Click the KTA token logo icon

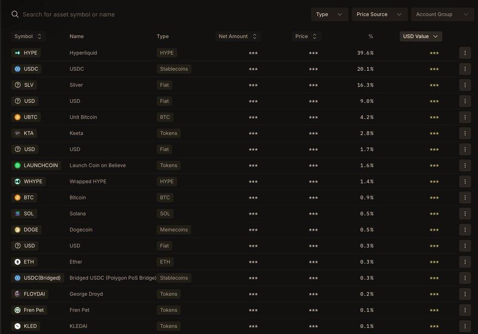point(18,133)
